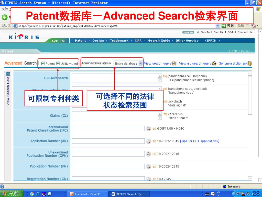Click in the Application Number input field

click(x=108, y=141)
